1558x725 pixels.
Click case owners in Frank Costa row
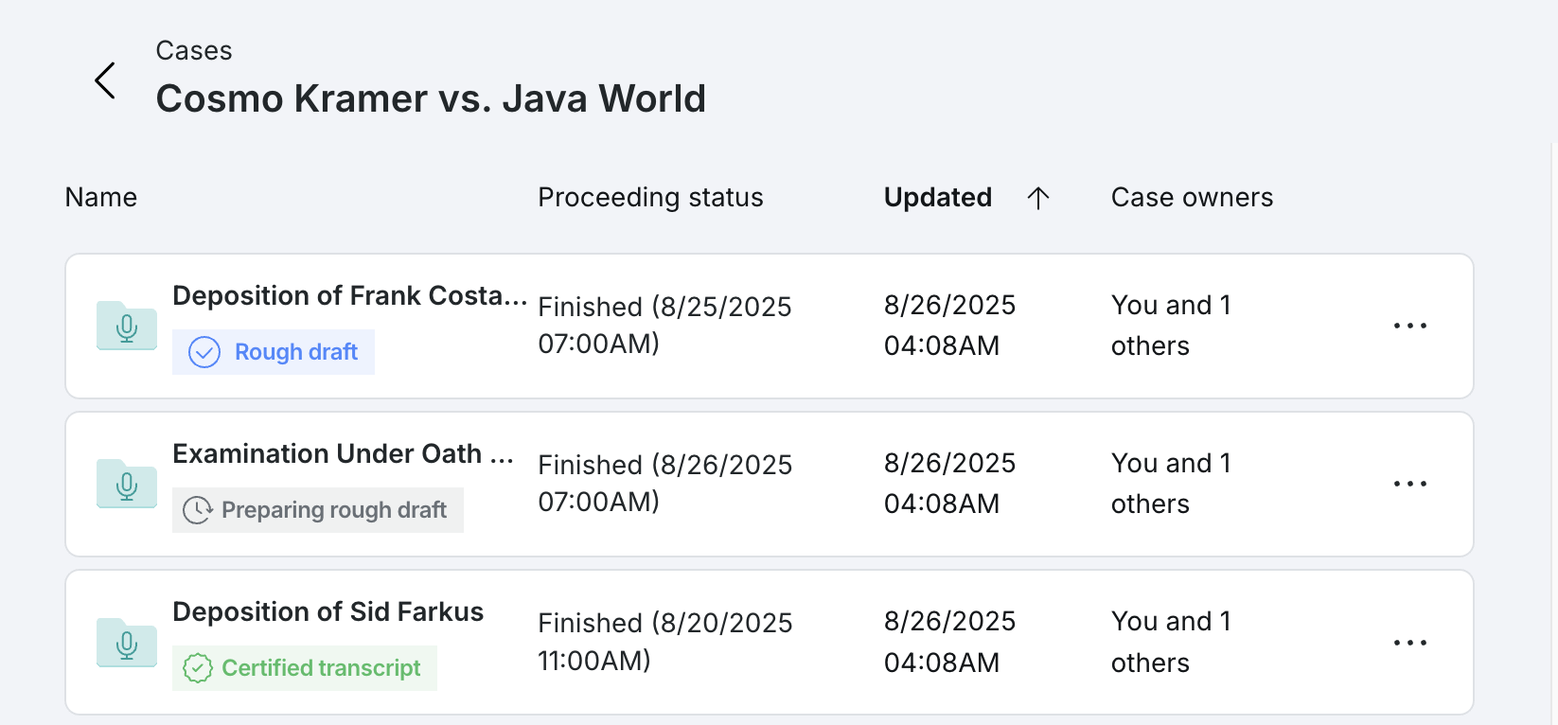[1171, 325]
